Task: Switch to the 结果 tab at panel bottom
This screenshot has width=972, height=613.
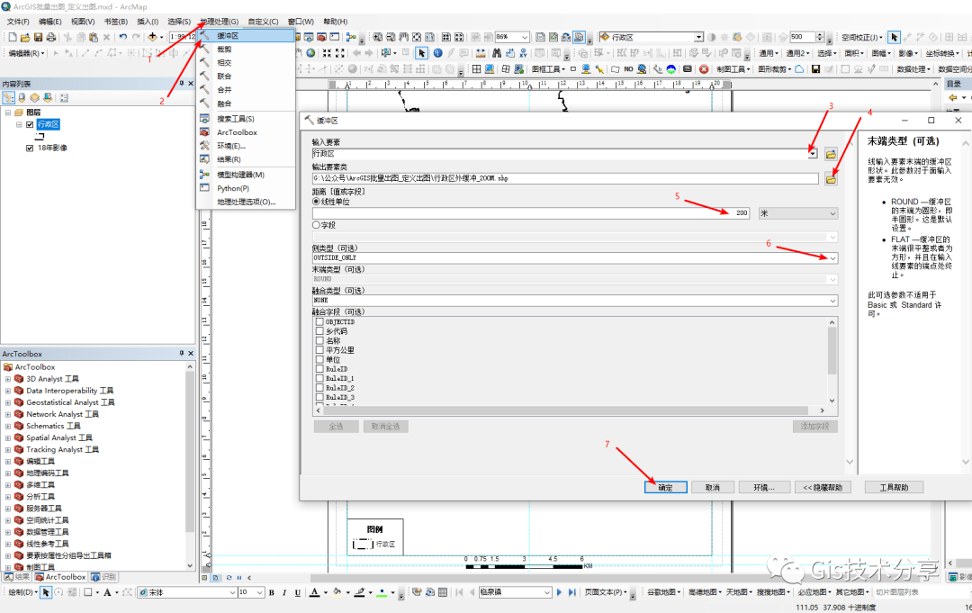Action: 17,577
